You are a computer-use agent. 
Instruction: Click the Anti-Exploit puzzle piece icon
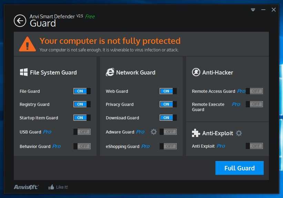click(196, 133)
